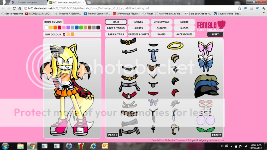Switch to Face & Torso category
This screenshot has width=267, height=150.
(116, 28)
